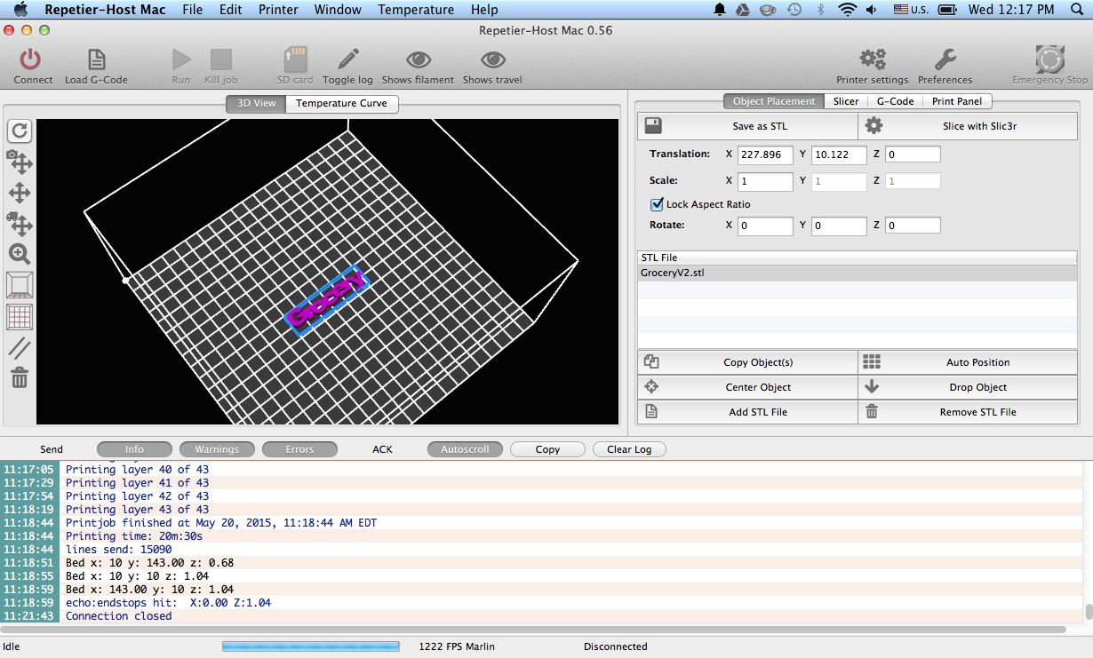The width and height of the screenshot is (1093, 658).
Task: Open the Apple menu
Action: 20,10
